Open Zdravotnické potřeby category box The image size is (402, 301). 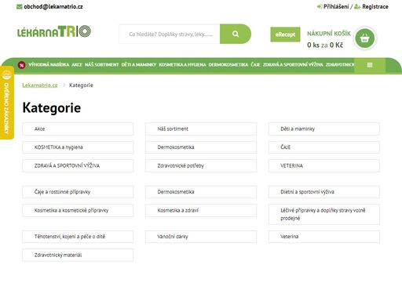click(201, 165)
